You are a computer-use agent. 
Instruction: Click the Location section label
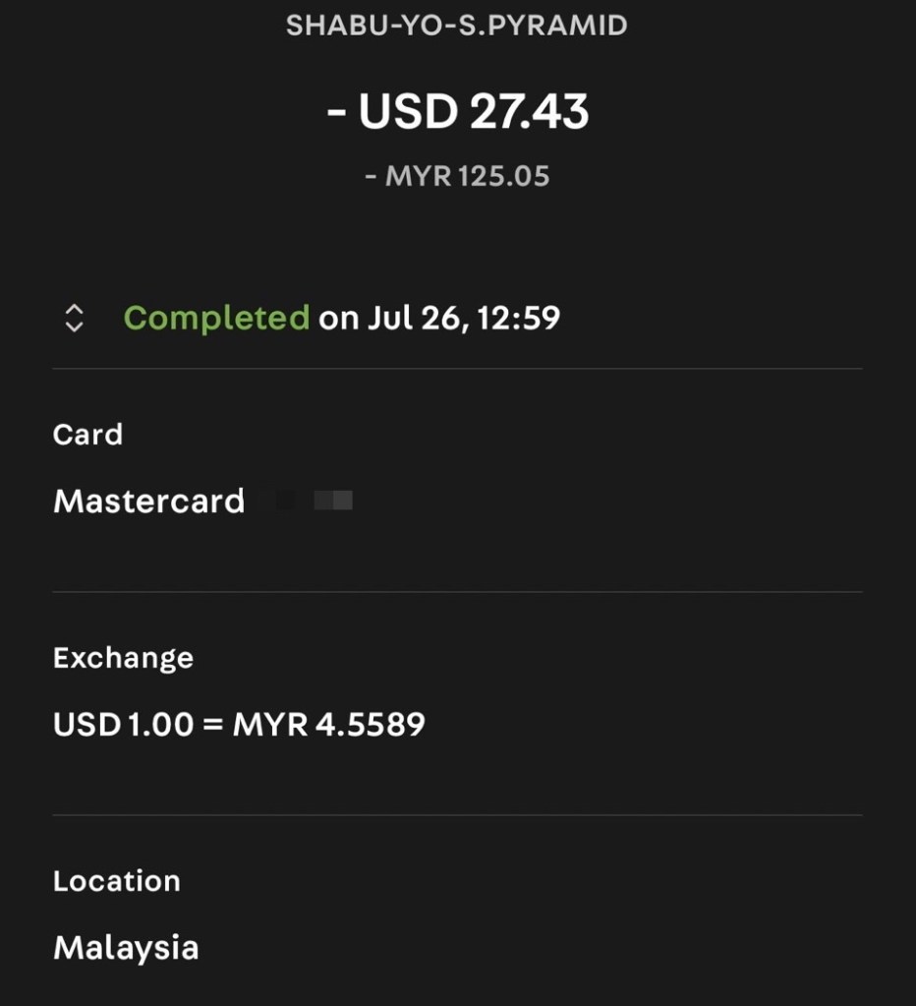(x=116, y=881)
